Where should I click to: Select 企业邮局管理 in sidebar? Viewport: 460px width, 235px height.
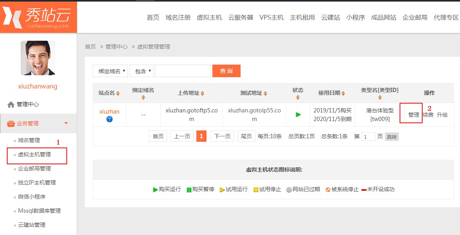pyautogui.click(x=34, y=168)
